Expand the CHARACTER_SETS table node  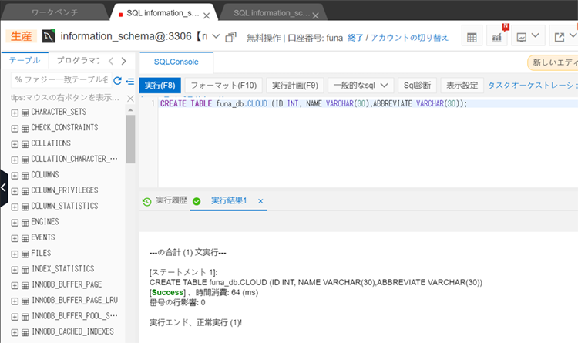(15, 113)
